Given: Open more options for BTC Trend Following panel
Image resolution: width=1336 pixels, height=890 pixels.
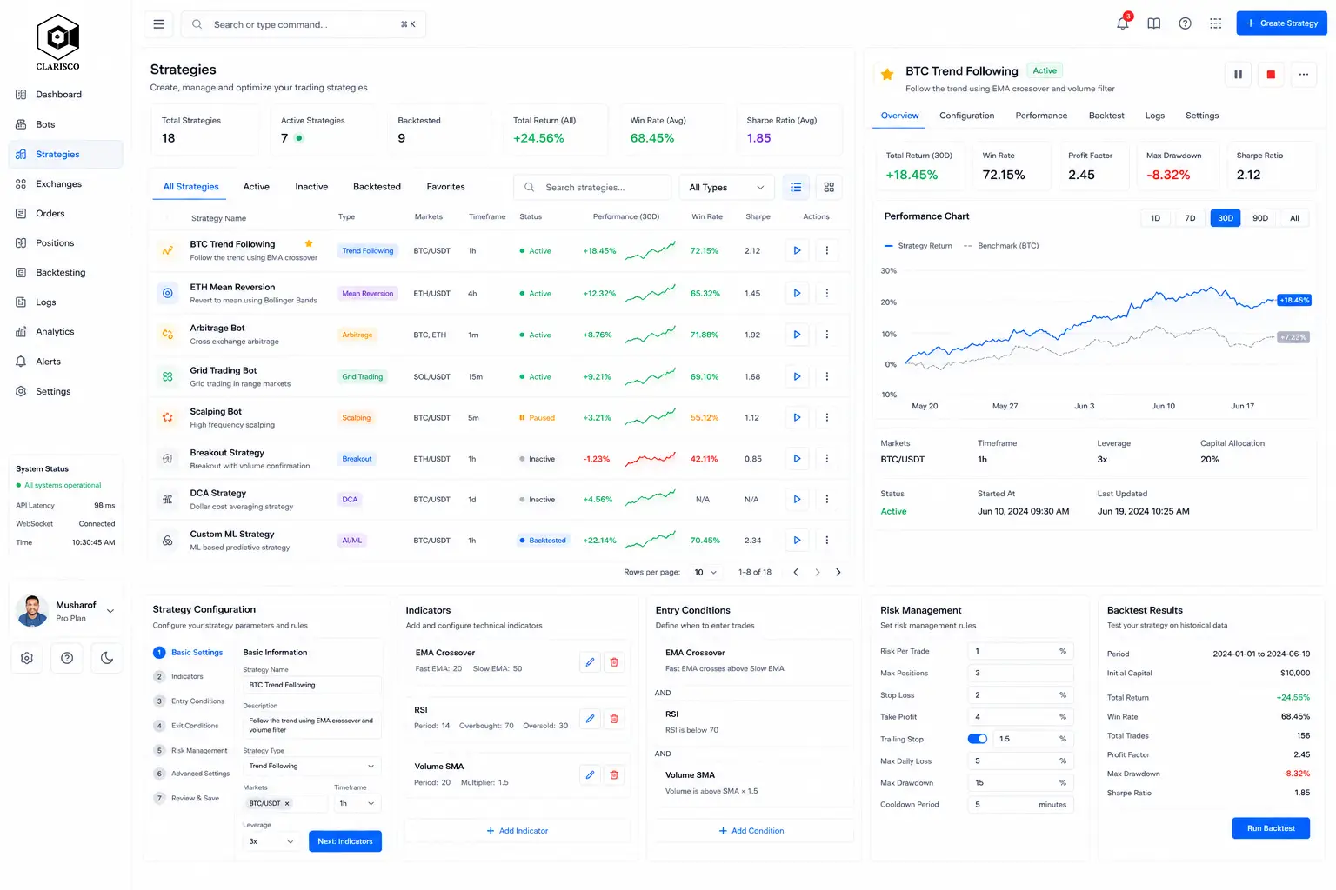Looking at the screenshot, I should [x=1304, y=75].
